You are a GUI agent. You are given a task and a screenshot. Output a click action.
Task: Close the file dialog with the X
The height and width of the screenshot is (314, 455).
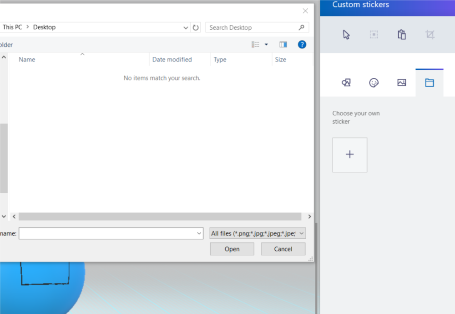[305, 11]
